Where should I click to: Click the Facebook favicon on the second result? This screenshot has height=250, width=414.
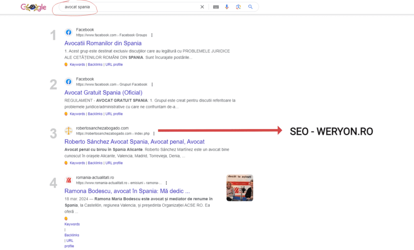[68, 82]
